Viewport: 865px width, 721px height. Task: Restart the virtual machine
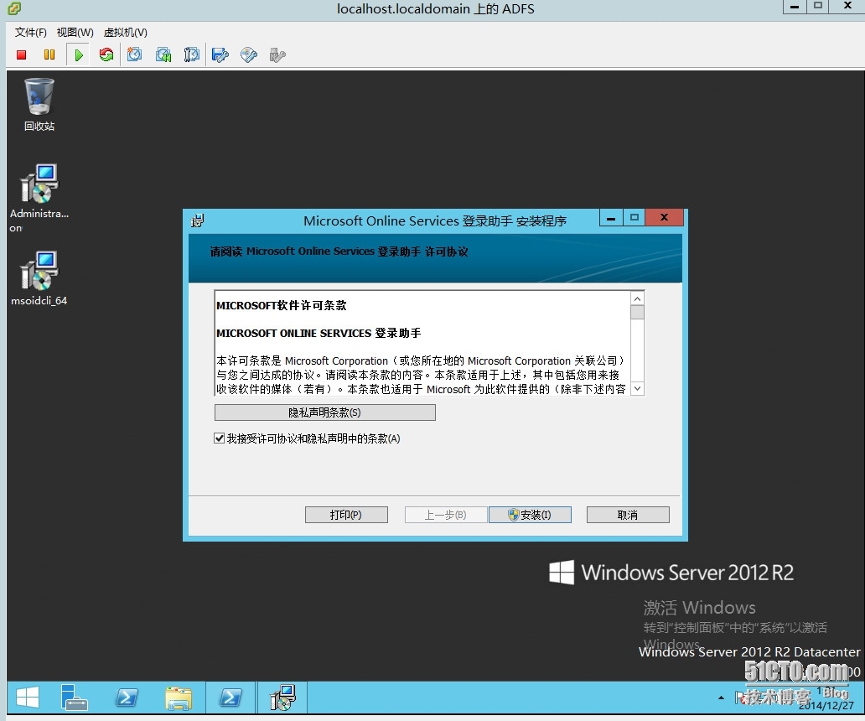106,54
